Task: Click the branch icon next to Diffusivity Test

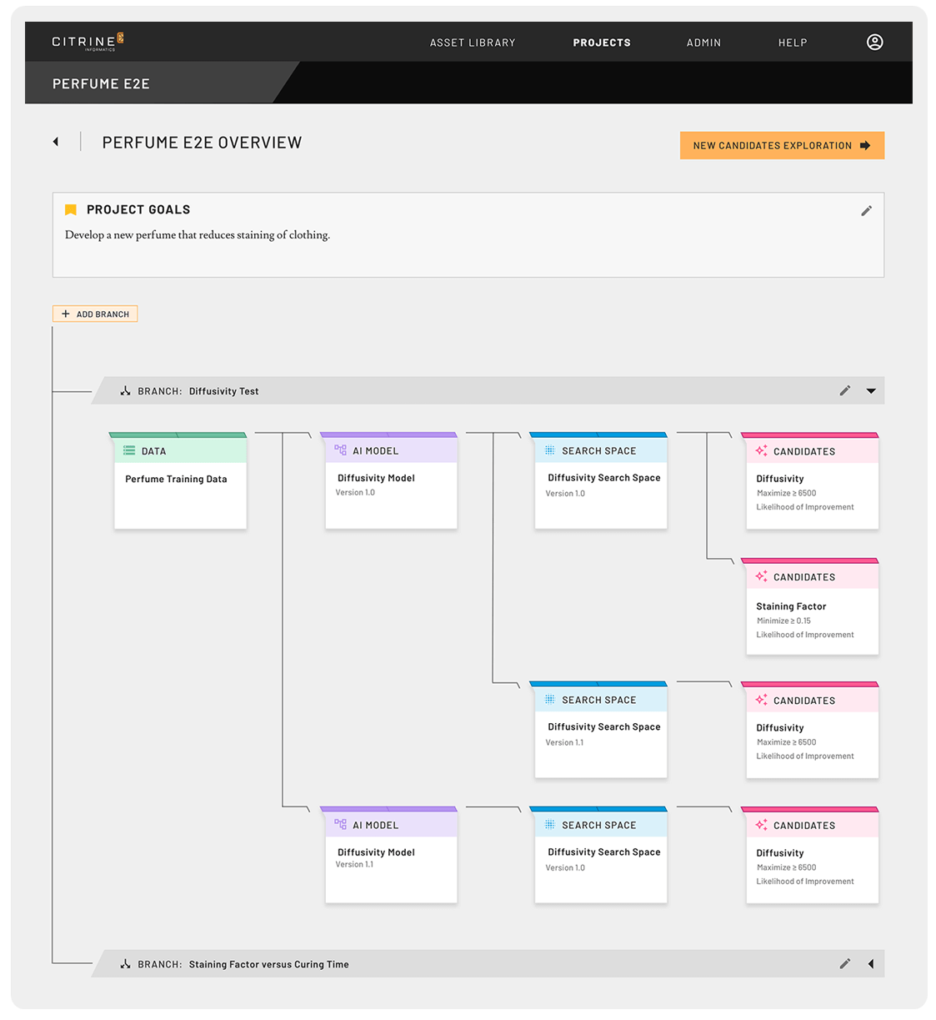Action: pyautogui.click(x=125, y=390)
